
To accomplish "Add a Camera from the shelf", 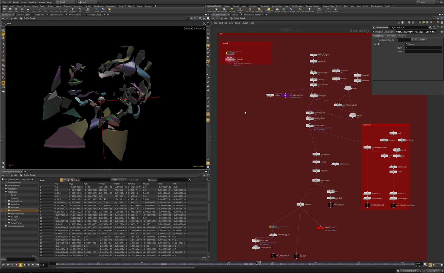I will [209, 10].
